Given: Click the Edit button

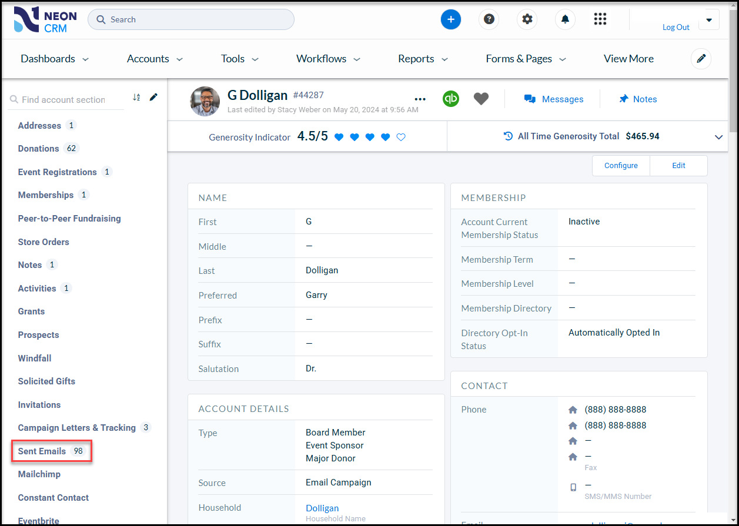Looking at the screenshot, I should click(x=679, y=166).
